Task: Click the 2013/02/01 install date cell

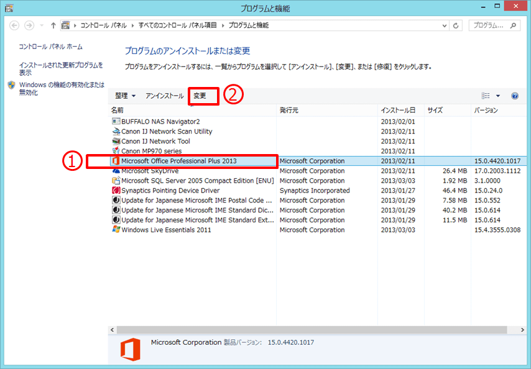Action: (398, 121)
